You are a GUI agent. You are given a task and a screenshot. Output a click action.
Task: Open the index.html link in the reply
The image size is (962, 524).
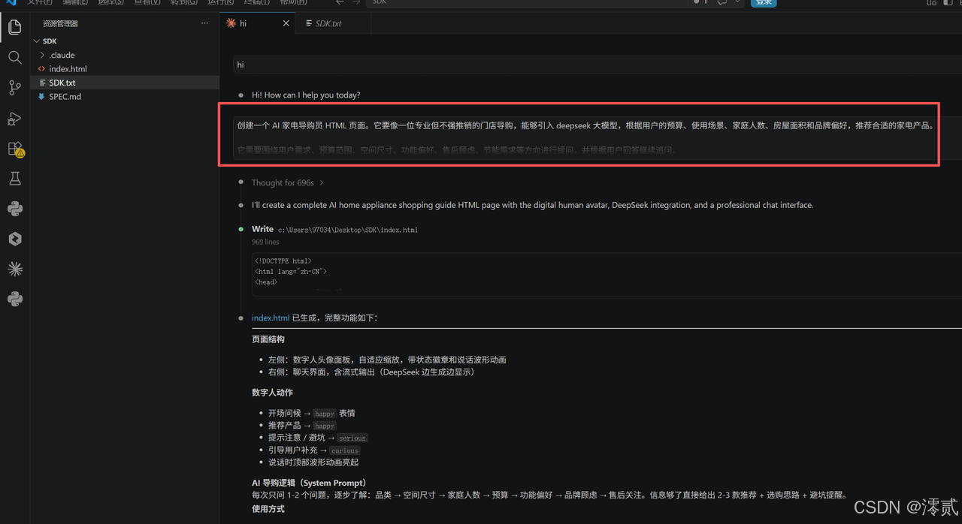click(x=271, y=318)
